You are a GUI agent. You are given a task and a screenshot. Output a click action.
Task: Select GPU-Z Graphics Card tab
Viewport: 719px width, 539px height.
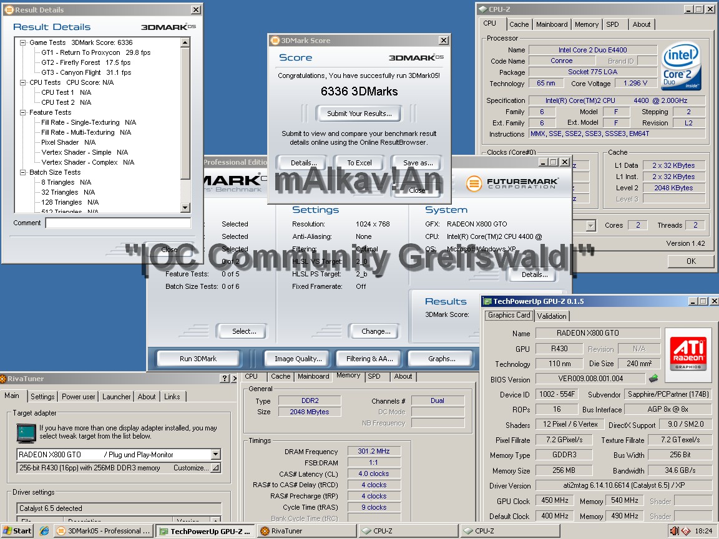tap(509, 315)
